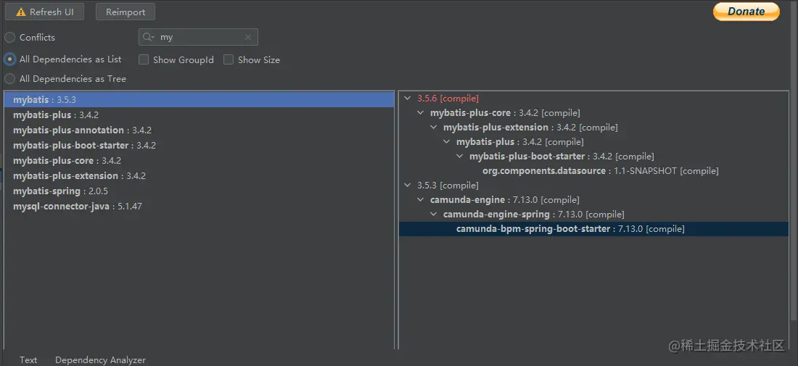Clear the search field with the X icon
Screen dimensions: 798x366
click(x=248, y=37)
